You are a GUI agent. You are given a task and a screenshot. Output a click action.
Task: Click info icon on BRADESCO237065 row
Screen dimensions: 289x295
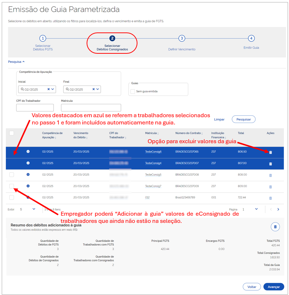[28, 152]
